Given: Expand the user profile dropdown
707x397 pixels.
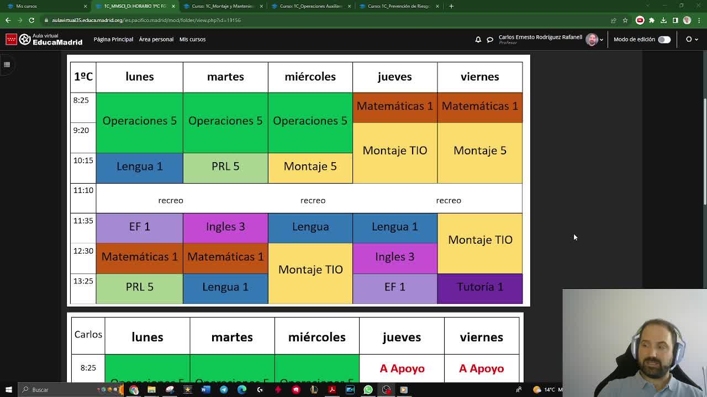Looking at the screenshot, I should tap(602, 40).
